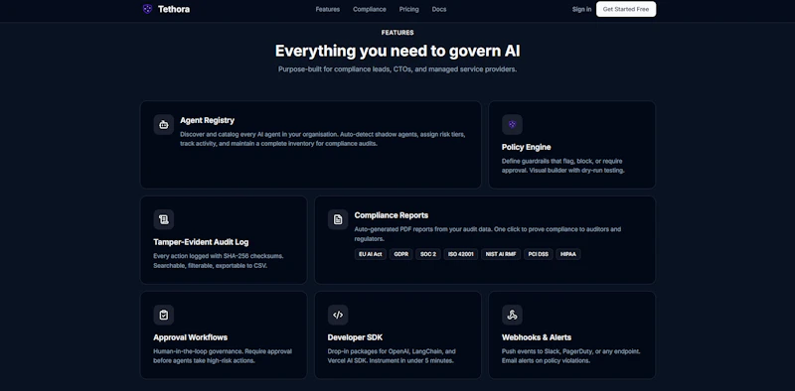Click the Tamper-Evident Audit Log heading
This screenshot has height=391, width=795.
point(201,242)
